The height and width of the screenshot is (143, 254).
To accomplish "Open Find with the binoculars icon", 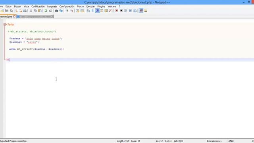I will (56, 11).
